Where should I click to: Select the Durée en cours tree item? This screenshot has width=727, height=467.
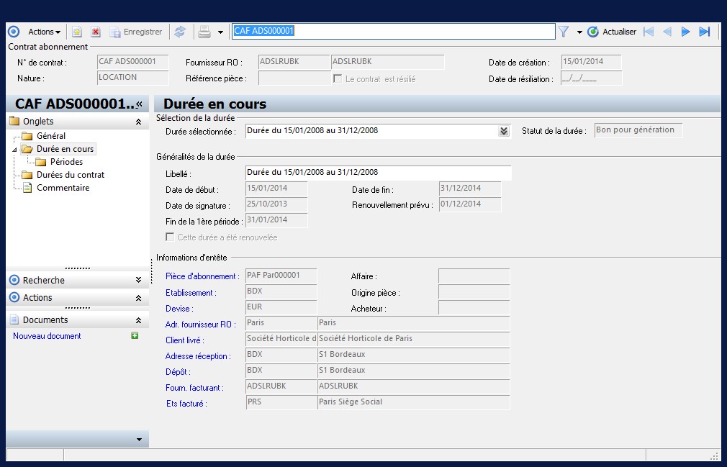pyautogui.click(x=65, y=149)
